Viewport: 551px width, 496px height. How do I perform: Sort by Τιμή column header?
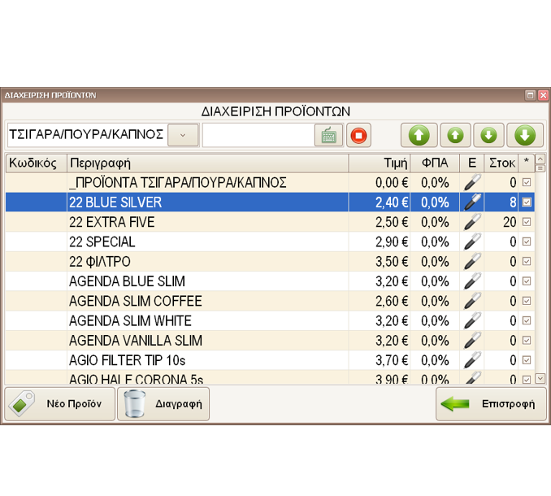pyautogui.click(x=380, y=163)
